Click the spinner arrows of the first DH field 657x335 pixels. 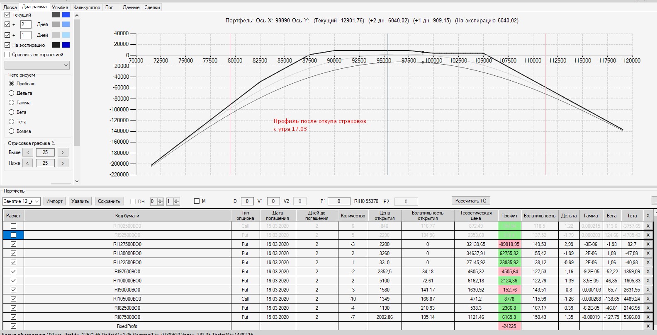[x=160, y=201]
